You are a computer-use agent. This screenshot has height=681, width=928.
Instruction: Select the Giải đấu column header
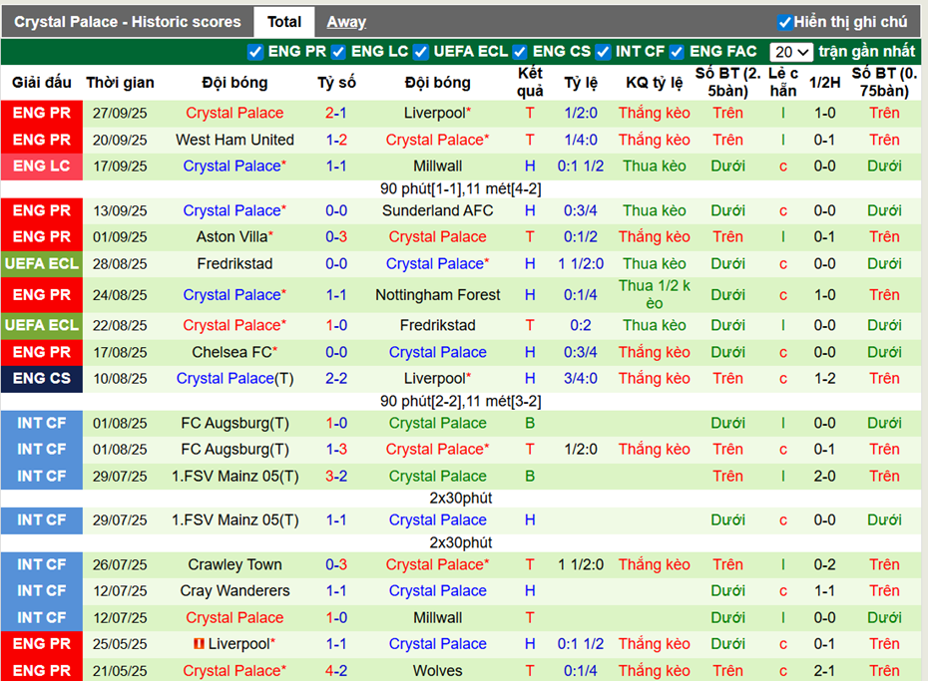tap(42, 83)
